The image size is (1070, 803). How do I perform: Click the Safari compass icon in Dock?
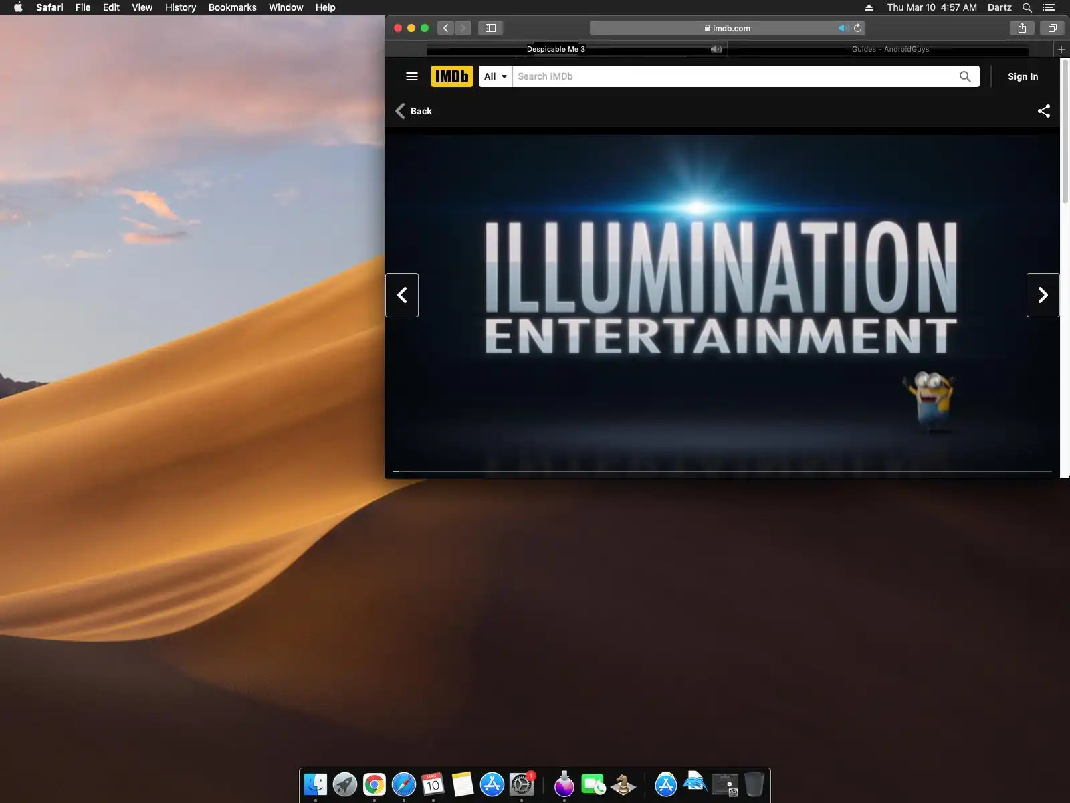click(404, 784)
